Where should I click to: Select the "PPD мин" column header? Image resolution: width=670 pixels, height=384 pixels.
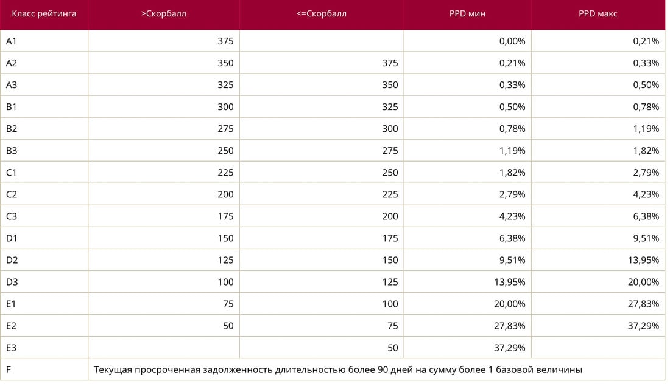click(467, 14)
